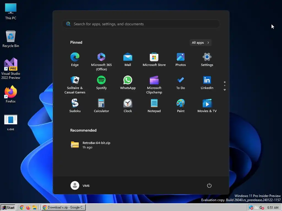Viewport: 282px width, 211px height.
Task: Click the network status tray icon
Action: click(256, 208)
